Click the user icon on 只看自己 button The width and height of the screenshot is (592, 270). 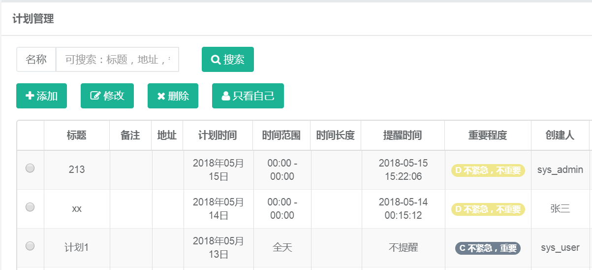[226, 96]
